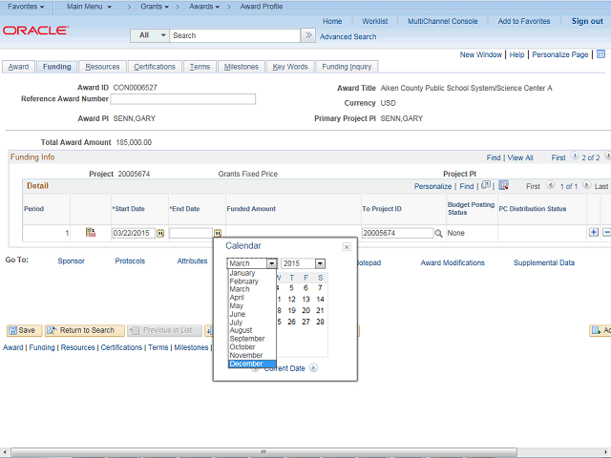Screen dimensions: 611x458
Task: Close the Calendar popup
Action: pos(347,246)
